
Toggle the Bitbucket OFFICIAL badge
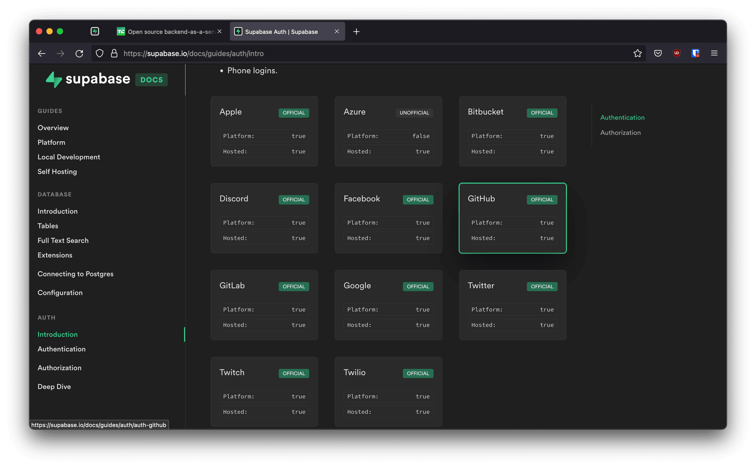click(x=542, y=112)
